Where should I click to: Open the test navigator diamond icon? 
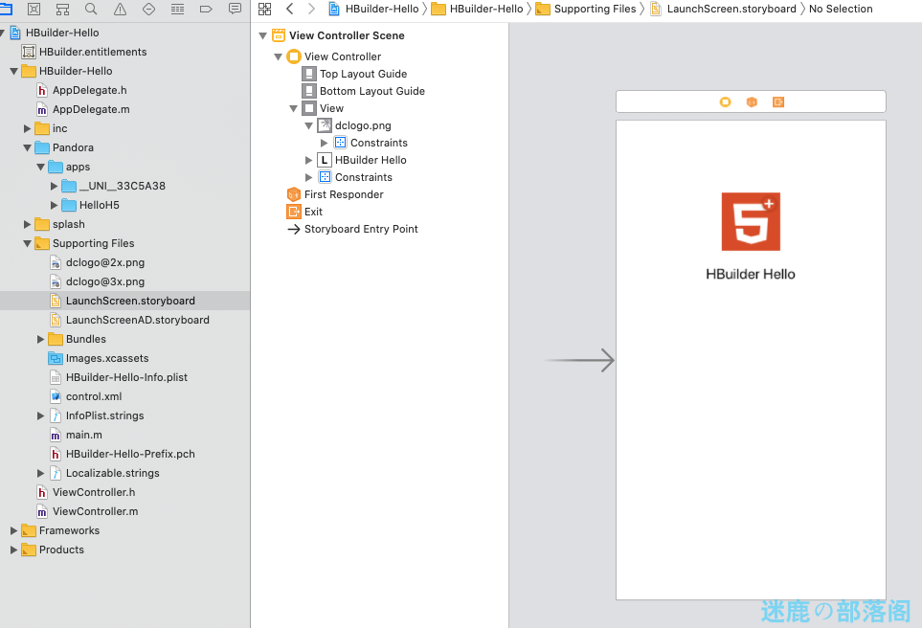[148, 9]
